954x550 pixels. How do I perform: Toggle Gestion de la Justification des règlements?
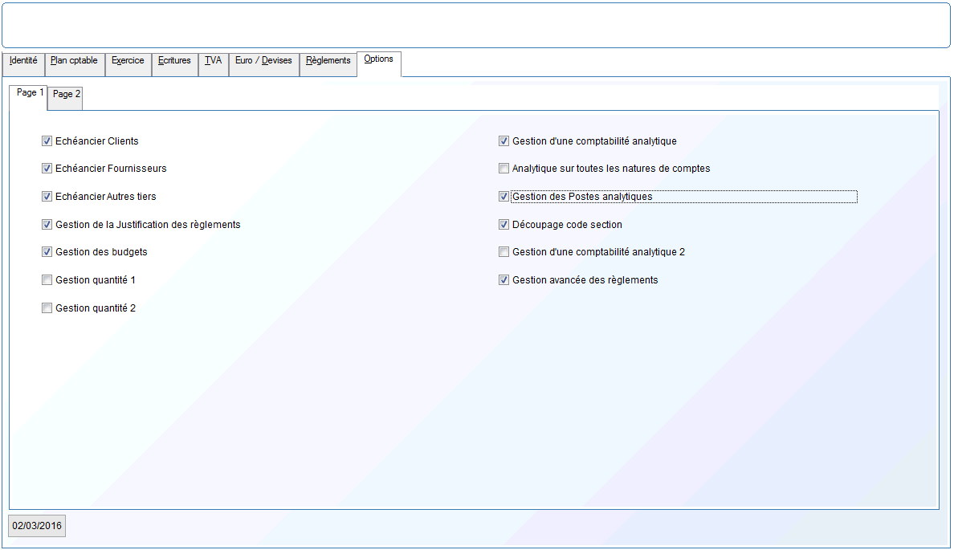[x=47, y=225]
